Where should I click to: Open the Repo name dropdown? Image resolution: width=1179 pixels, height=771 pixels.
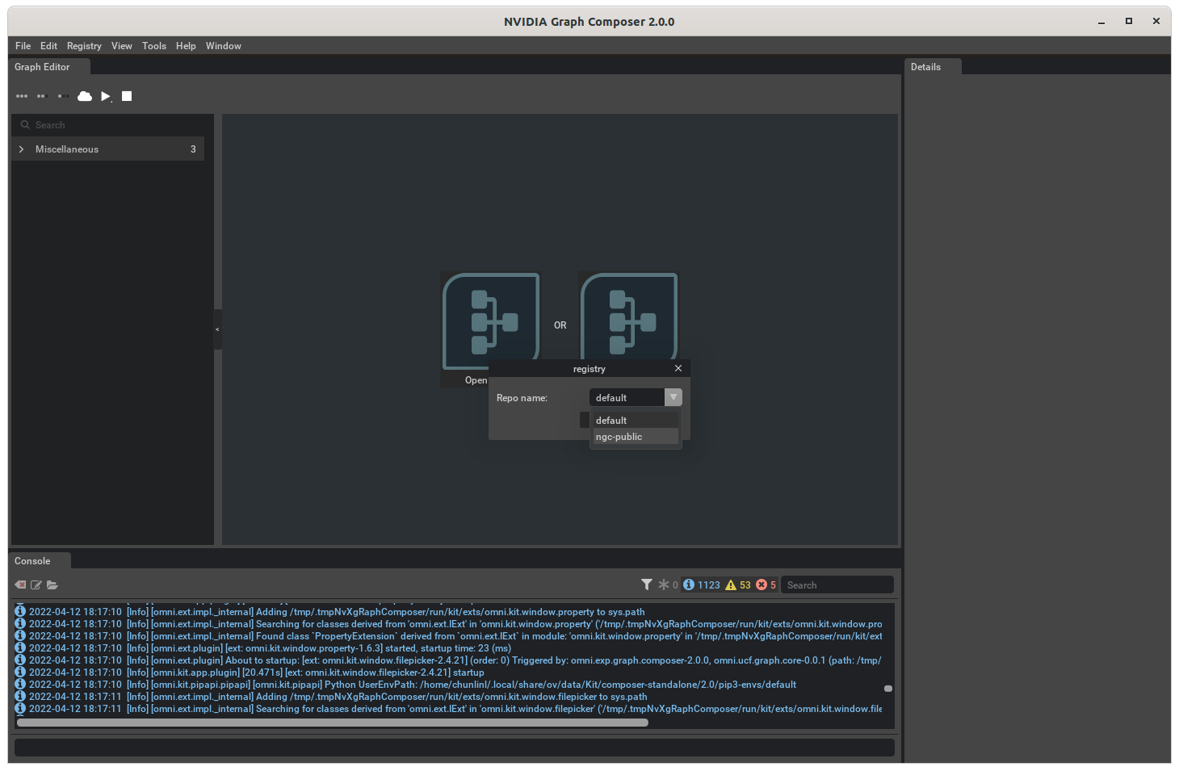(673, 397)
